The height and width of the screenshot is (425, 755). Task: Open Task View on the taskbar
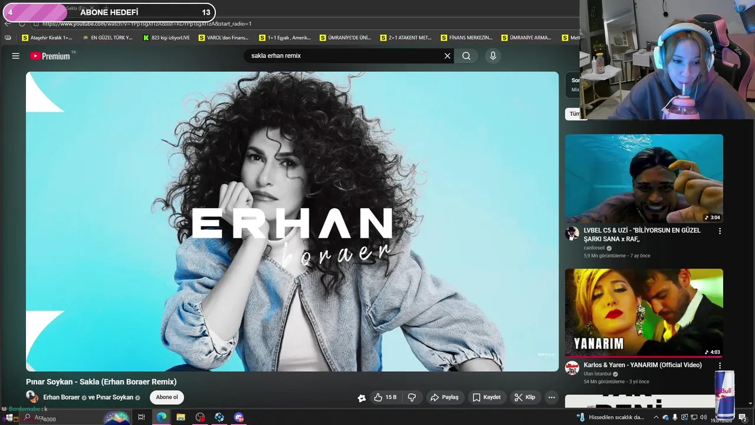click(142, 417)
